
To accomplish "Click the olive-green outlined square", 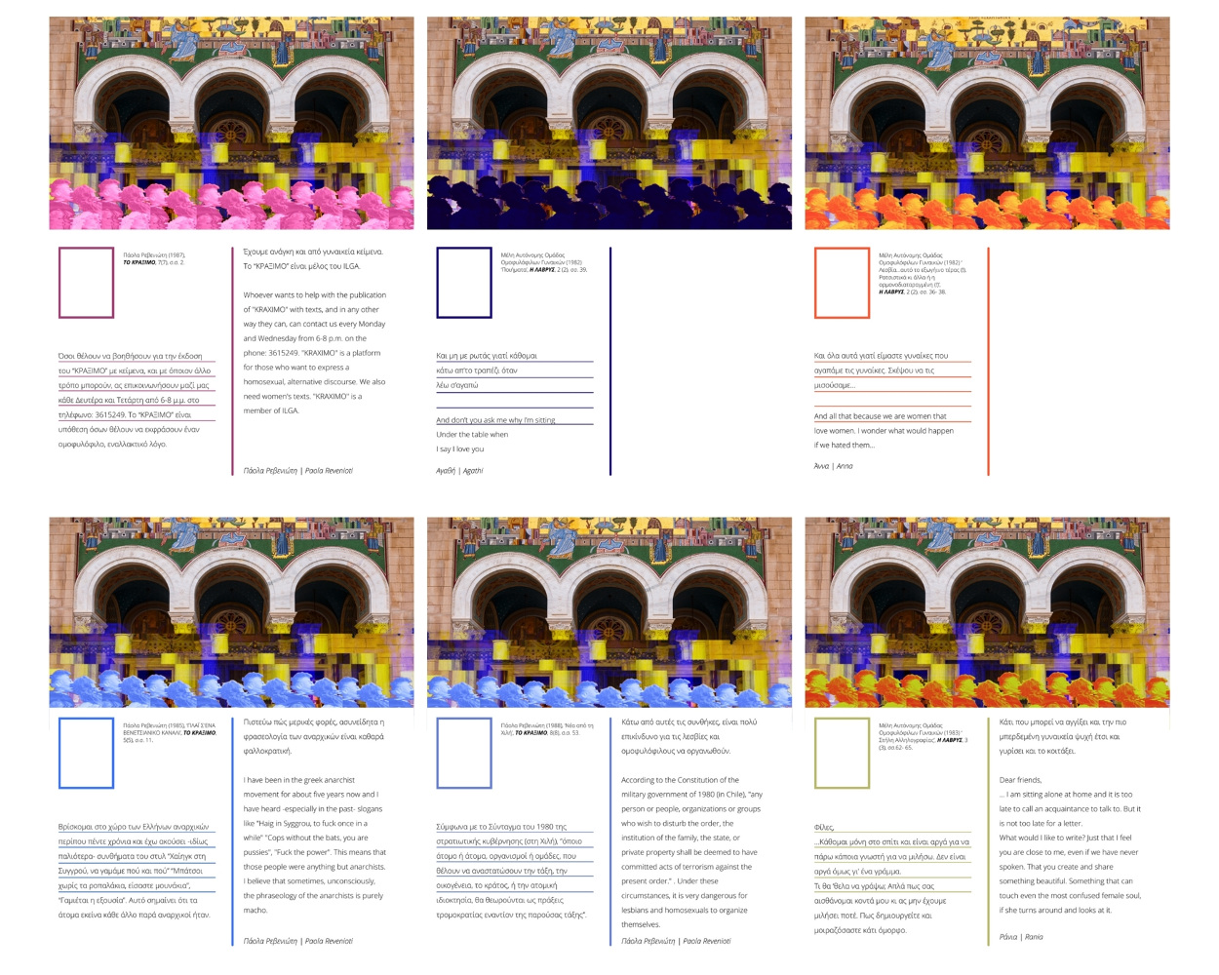I will (843, 754).
